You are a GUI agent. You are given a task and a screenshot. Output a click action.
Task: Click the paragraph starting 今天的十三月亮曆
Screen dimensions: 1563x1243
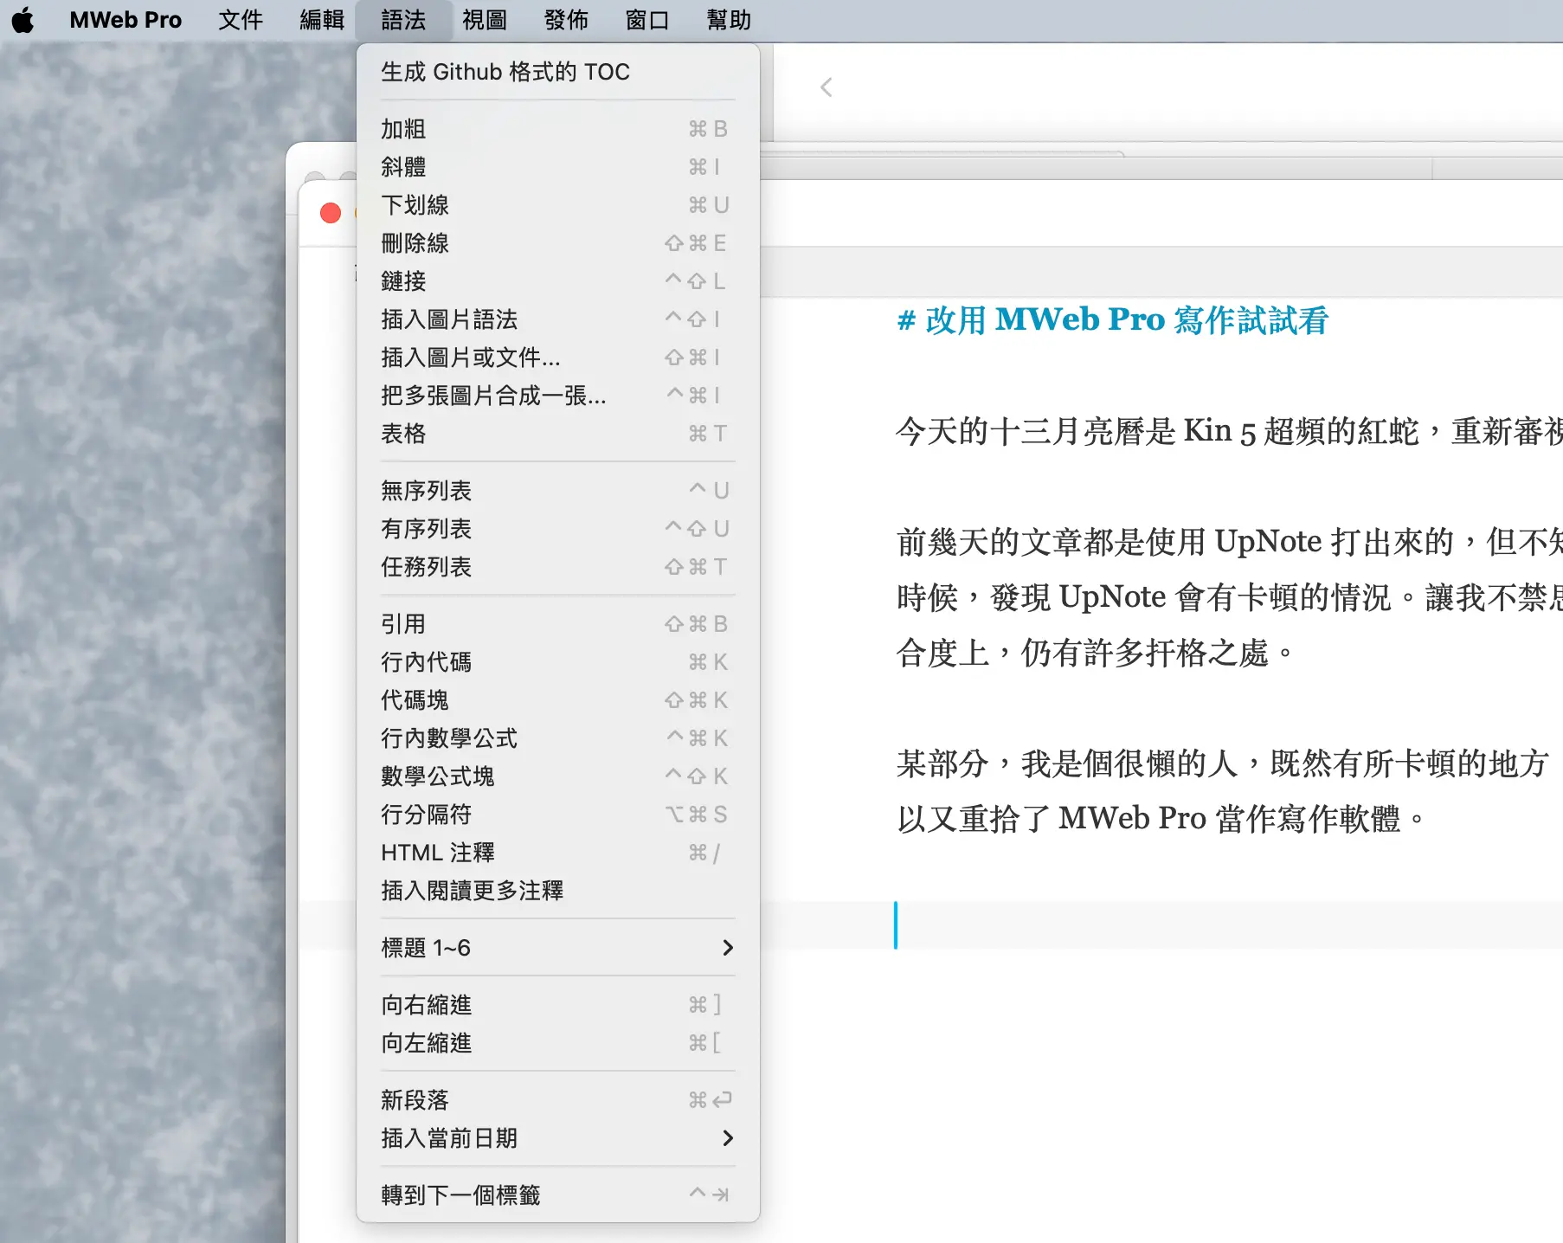click(x=1229, y=431)
